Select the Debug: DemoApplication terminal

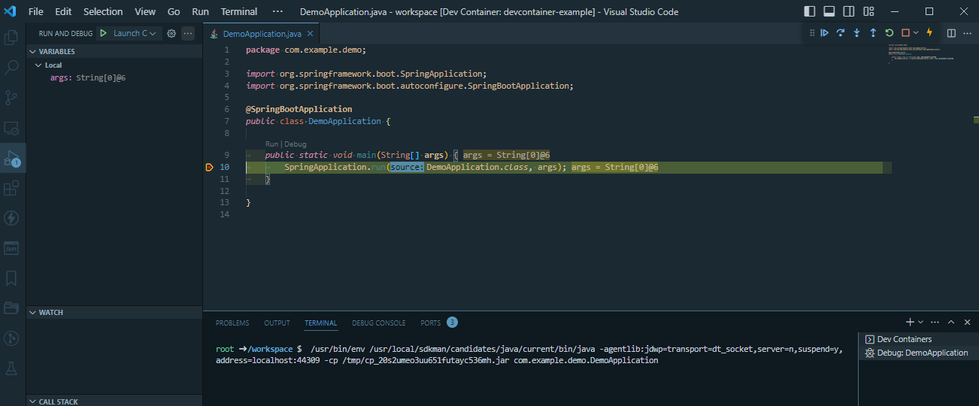click(x=918, y=353)
